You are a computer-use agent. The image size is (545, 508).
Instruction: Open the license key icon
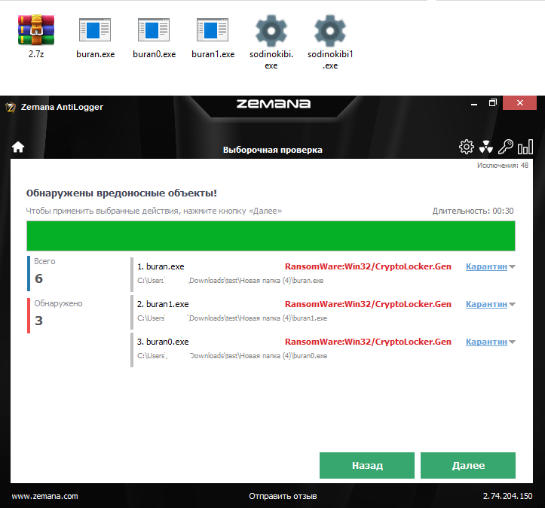506,147
